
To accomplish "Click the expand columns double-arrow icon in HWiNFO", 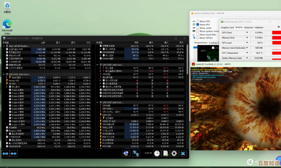I will (x=5, y=154).
